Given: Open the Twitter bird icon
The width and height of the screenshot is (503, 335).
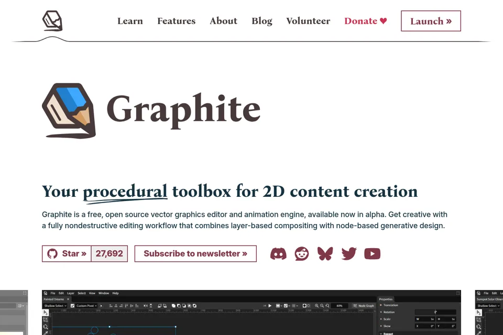Looking at the screenshot, I should 349,253.
